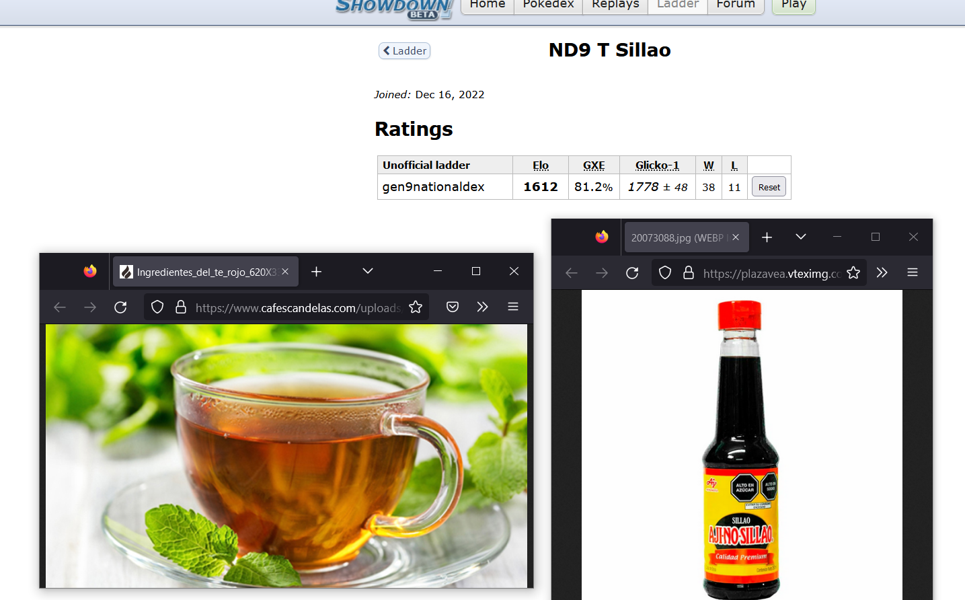Go back in cafescandelas window

point(60,307)
